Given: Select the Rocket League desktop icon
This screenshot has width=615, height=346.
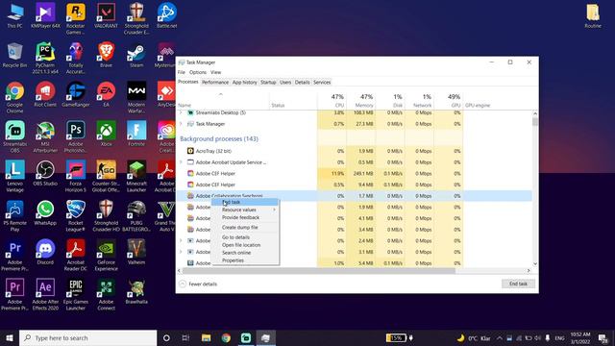Looking at the screenshot, I should tap(76, 215).
